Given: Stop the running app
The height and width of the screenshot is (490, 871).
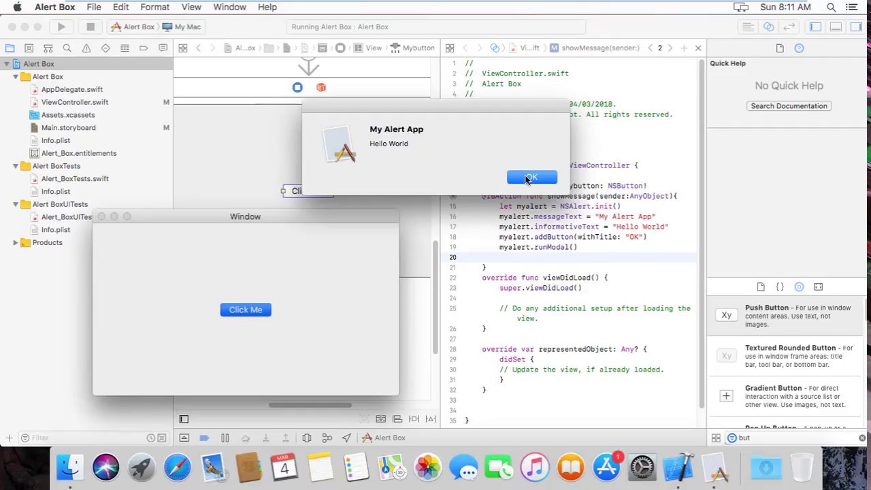Looking at the screenshot, I should [x=90, y=27].
